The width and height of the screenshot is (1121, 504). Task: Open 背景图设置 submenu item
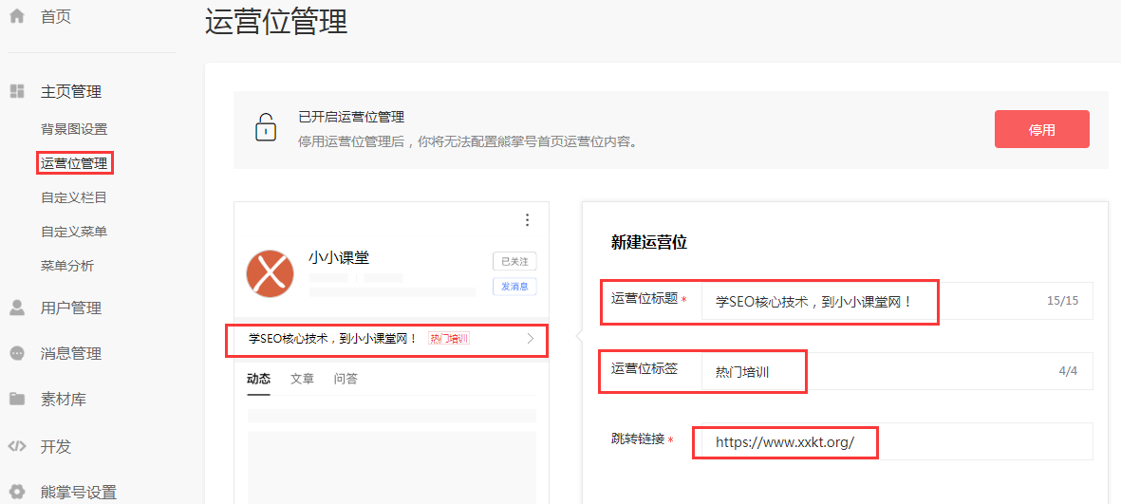pos(74,129)
